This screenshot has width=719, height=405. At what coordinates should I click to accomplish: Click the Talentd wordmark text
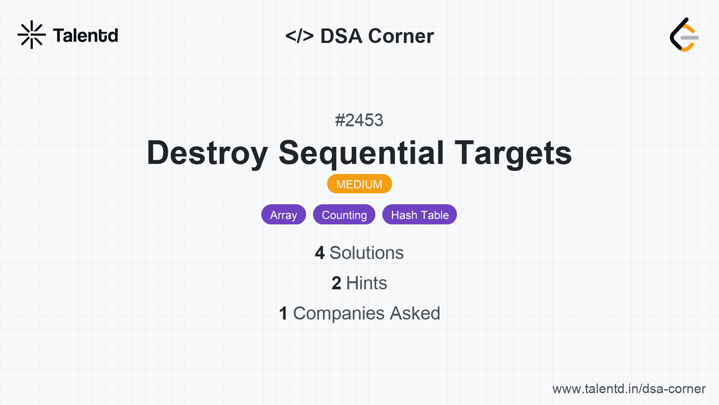[x=85, y=36]
